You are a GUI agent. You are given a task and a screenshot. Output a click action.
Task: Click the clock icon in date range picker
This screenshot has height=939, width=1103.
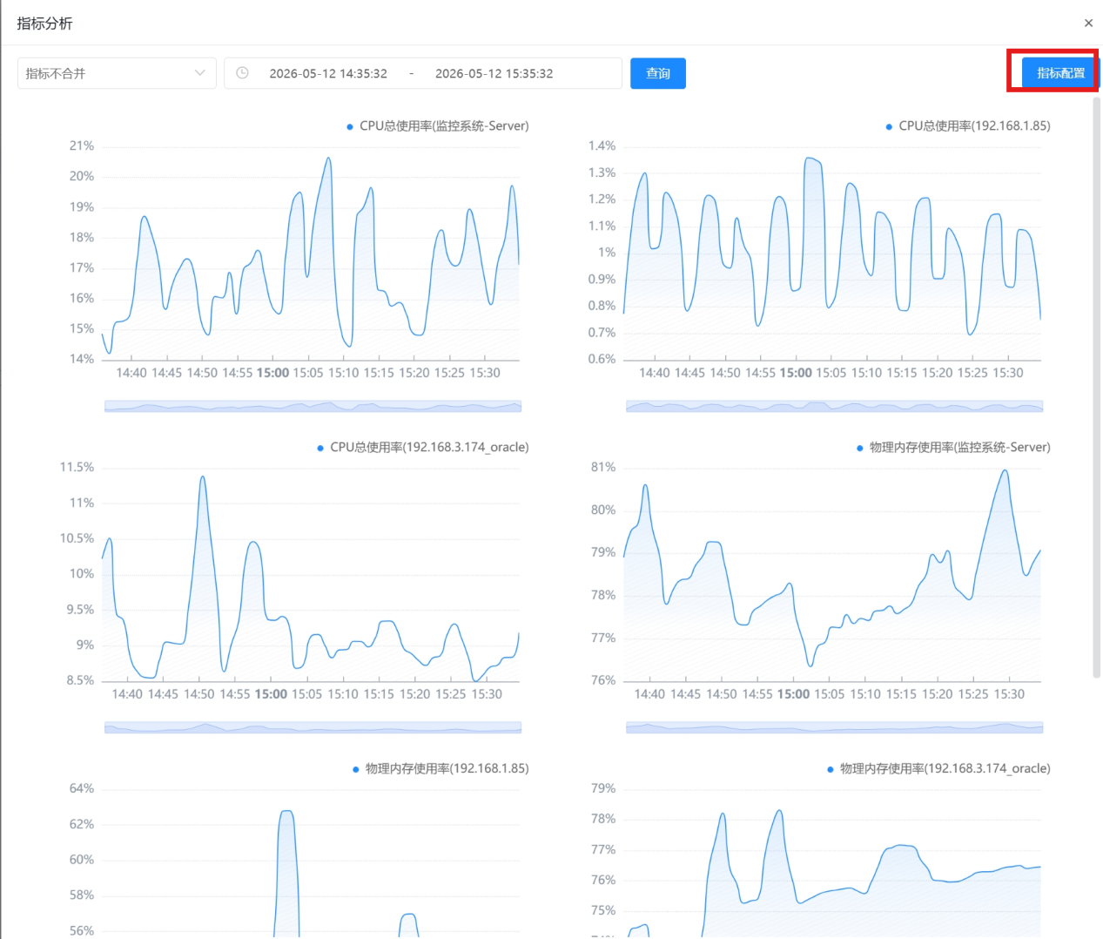coord(243,73)
